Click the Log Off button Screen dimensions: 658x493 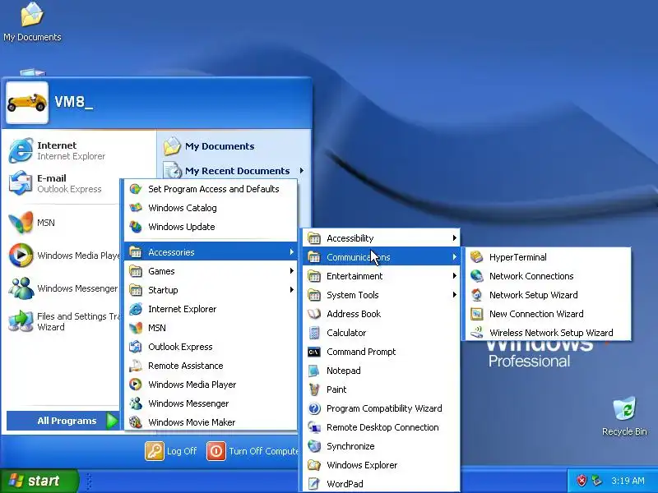(171, 451)
